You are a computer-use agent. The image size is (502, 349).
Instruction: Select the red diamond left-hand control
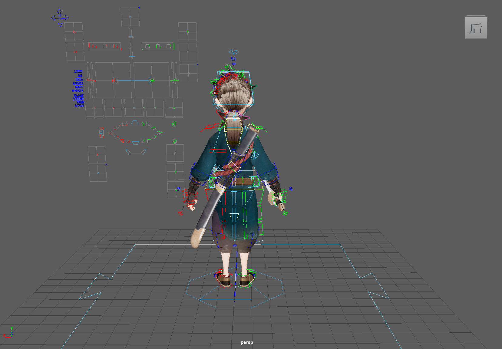tap(180, 213)
